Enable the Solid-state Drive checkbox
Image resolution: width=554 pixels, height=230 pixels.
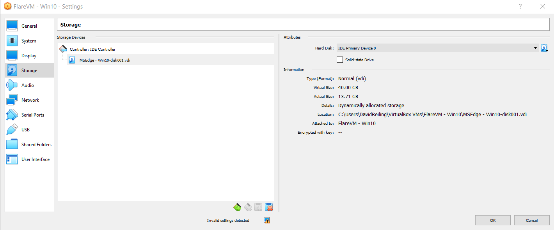(x=340, y=60)
